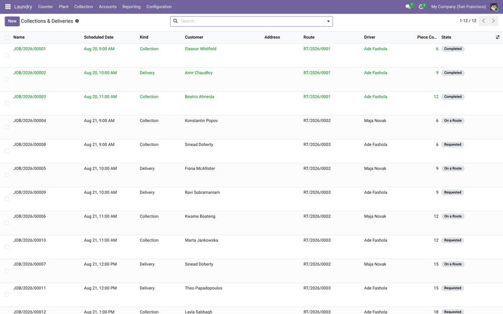Tick checkbox for JOB/2026/00001

[7, 55]
